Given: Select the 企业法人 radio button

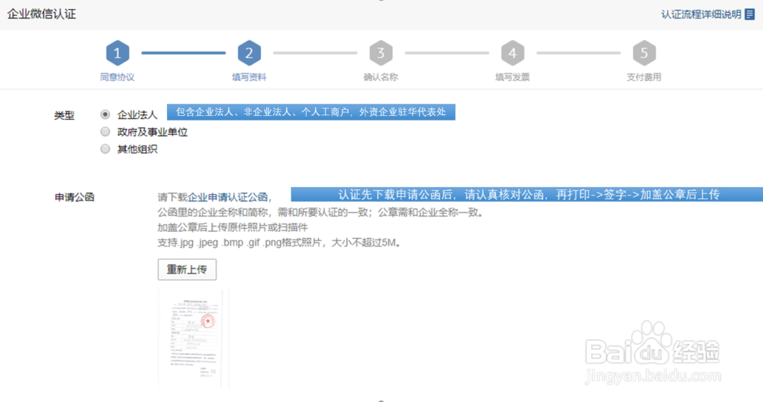Looking at the screenshot, I should 105,114.
